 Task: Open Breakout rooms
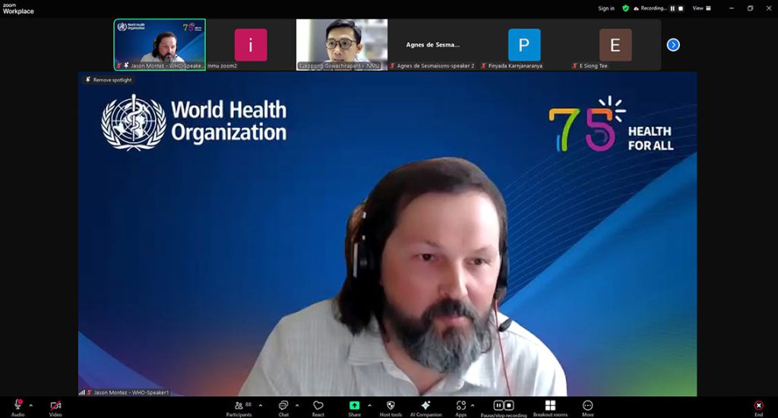click(550, 407)
